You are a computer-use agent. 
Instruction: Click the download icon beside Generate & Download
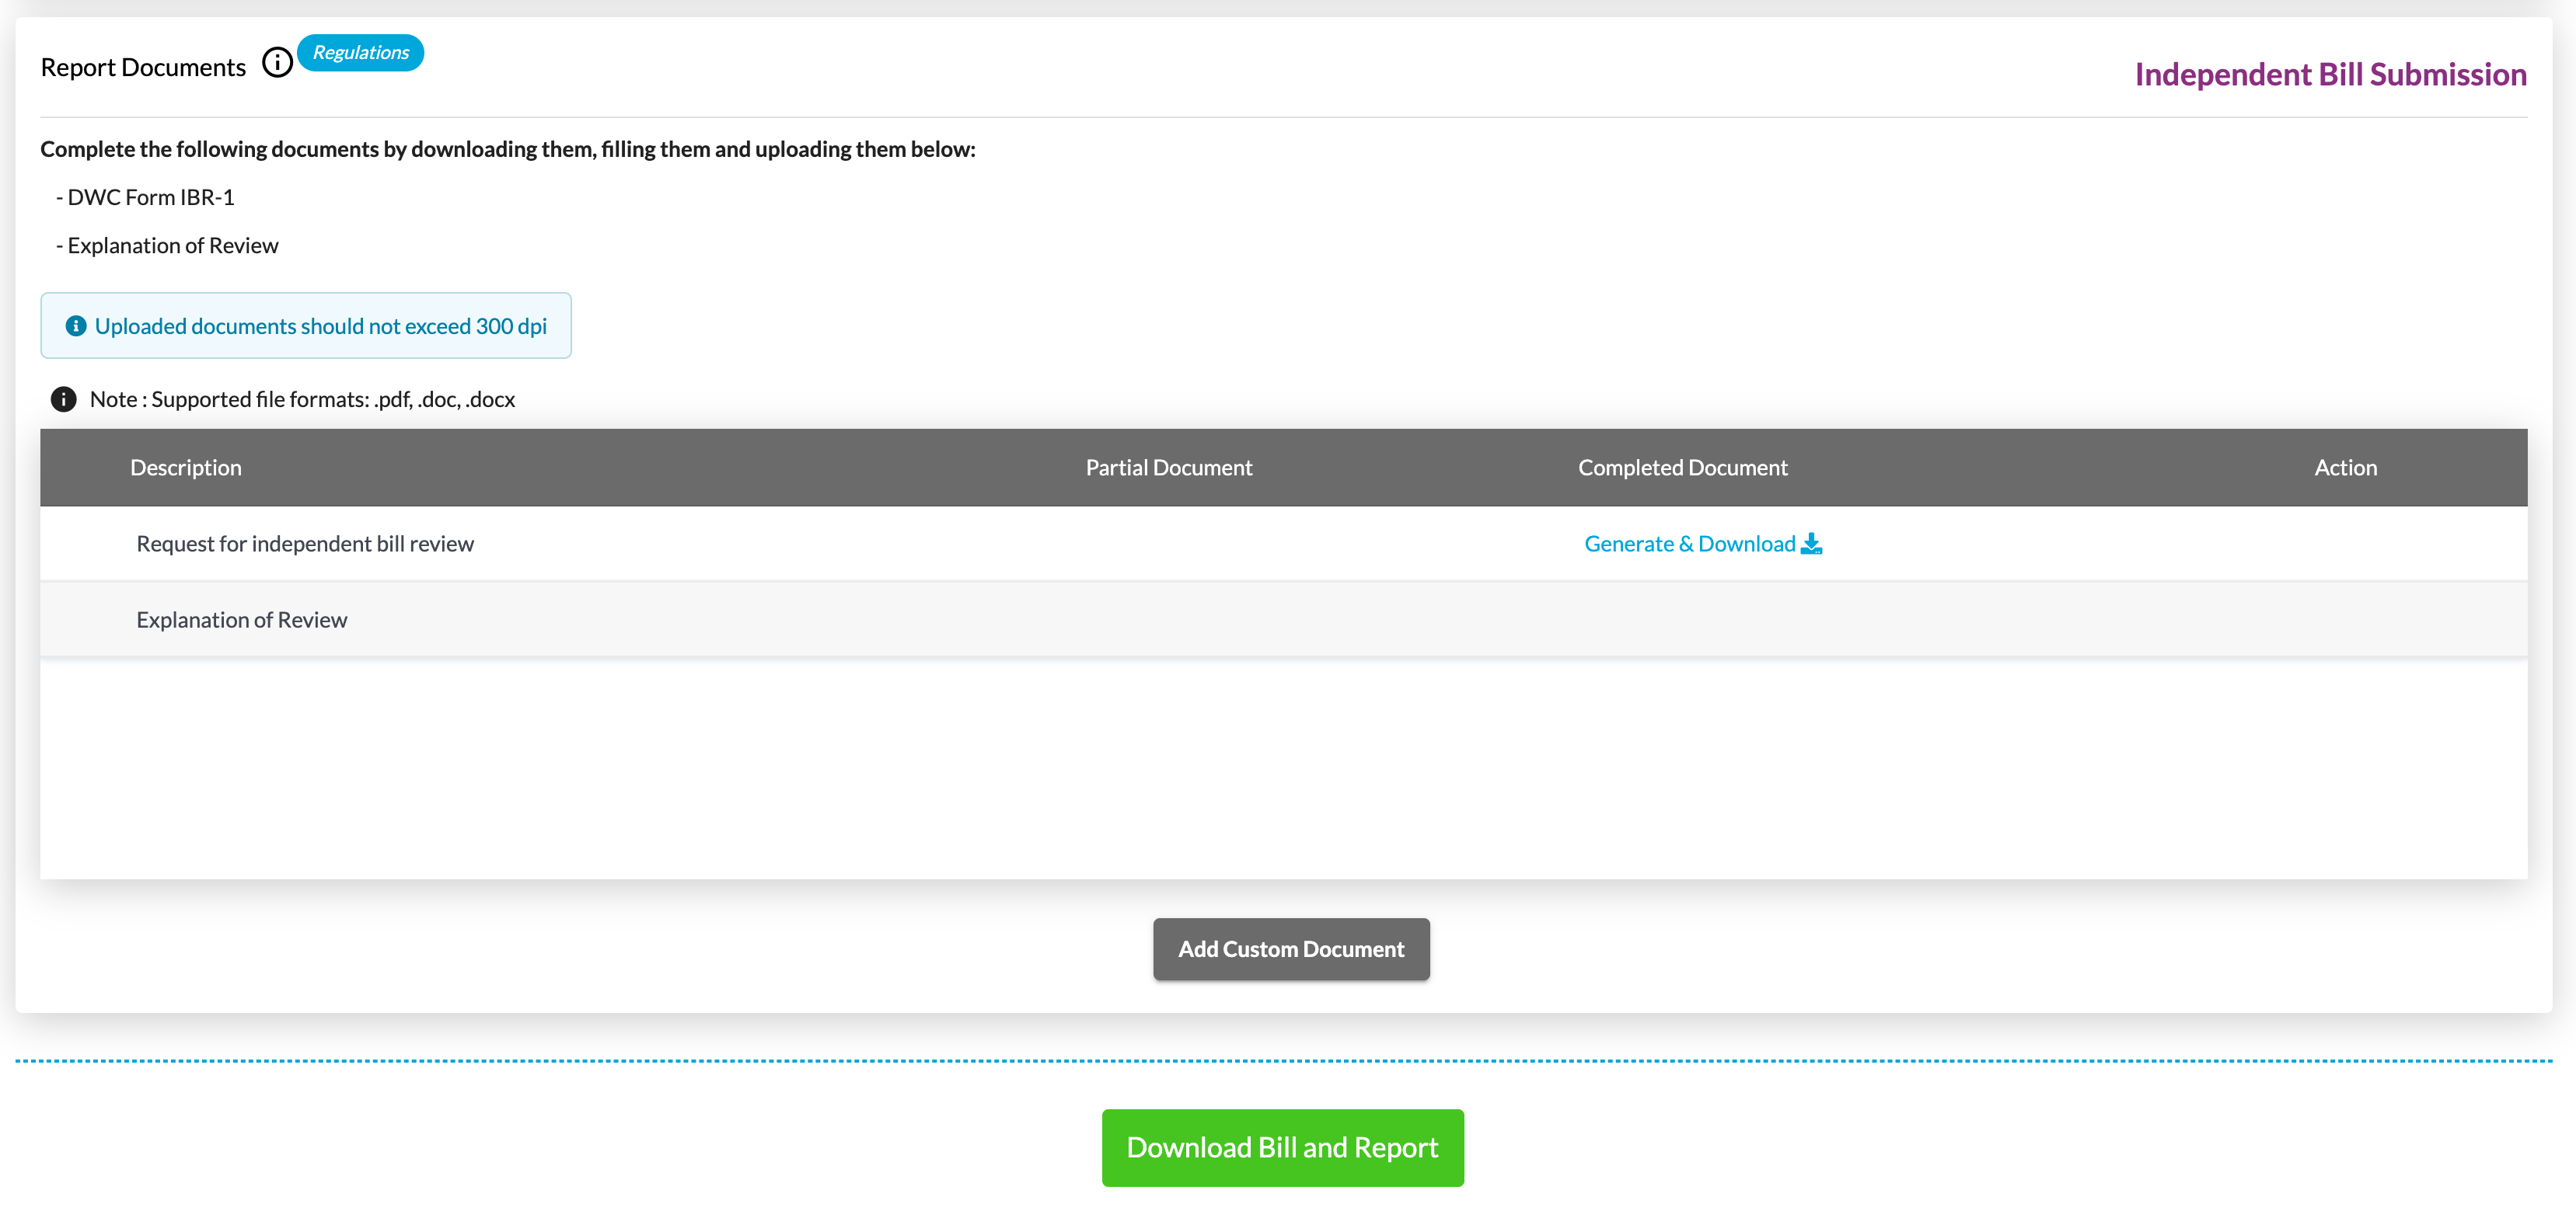(1811, 544)
